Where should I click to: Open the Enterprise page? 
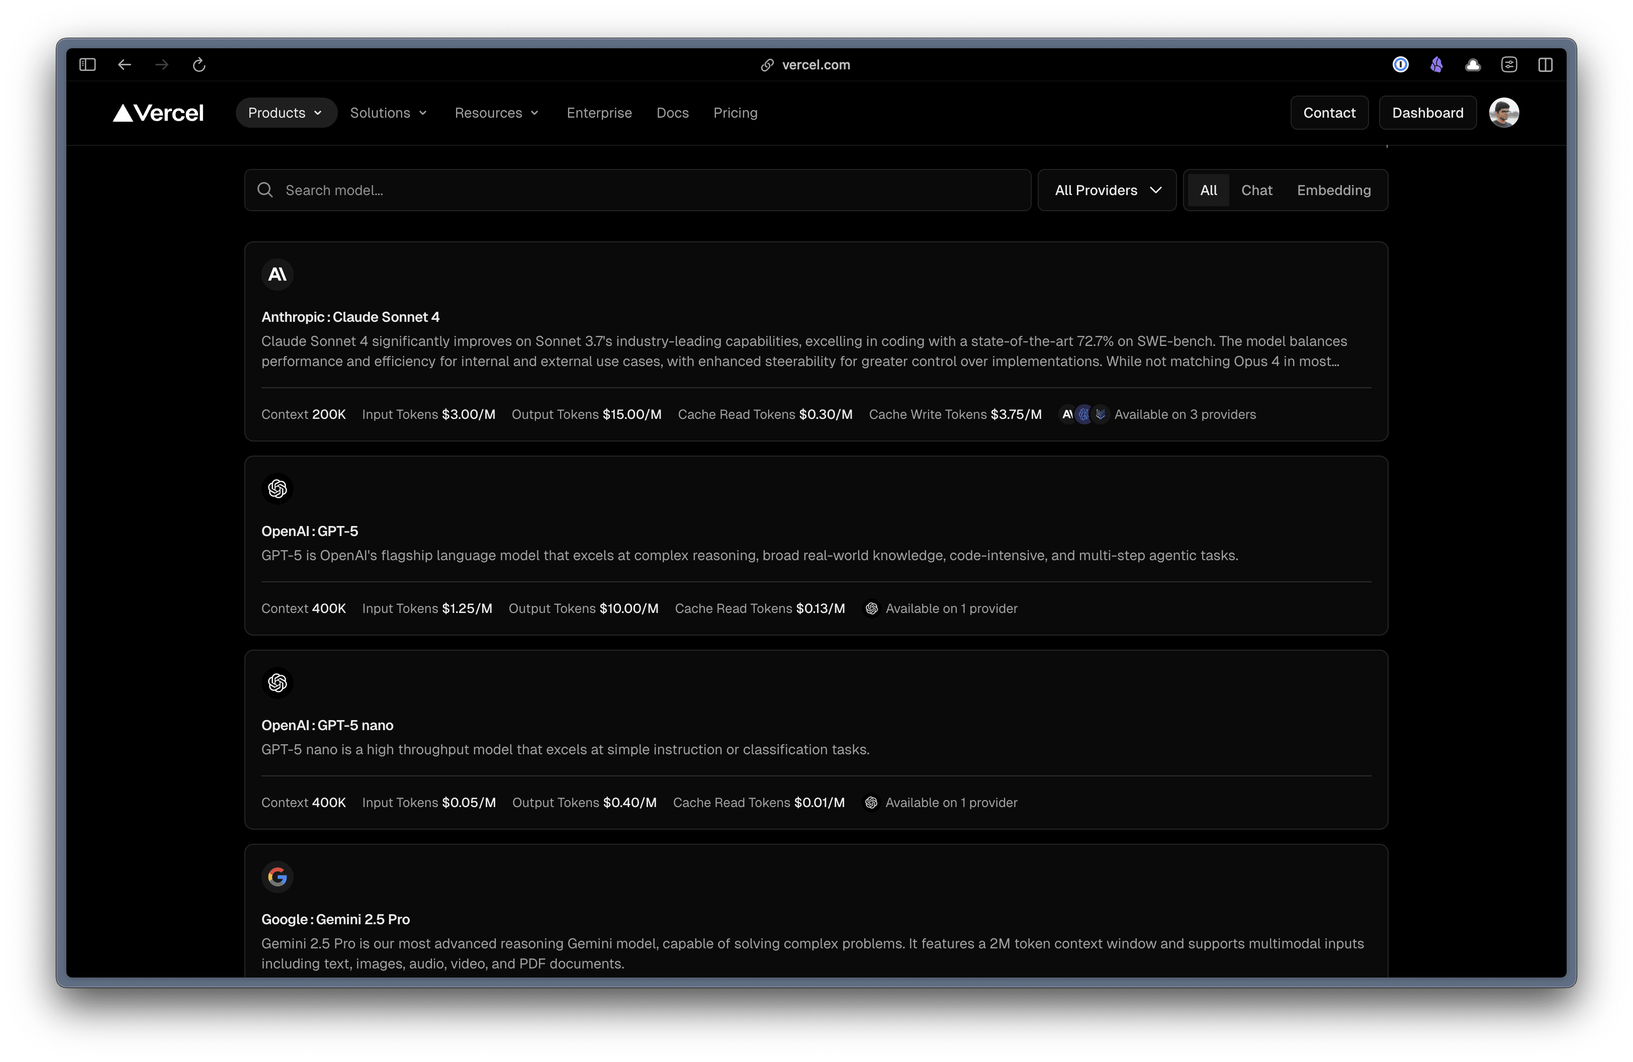pos(599,113)
